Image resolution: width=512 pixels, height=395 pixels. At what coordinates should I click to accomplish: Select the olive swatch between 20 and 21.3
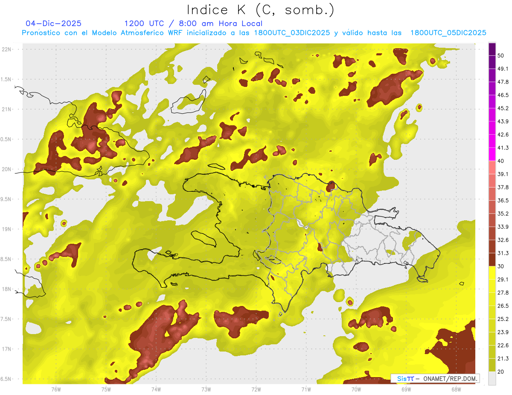click(492, 365)
